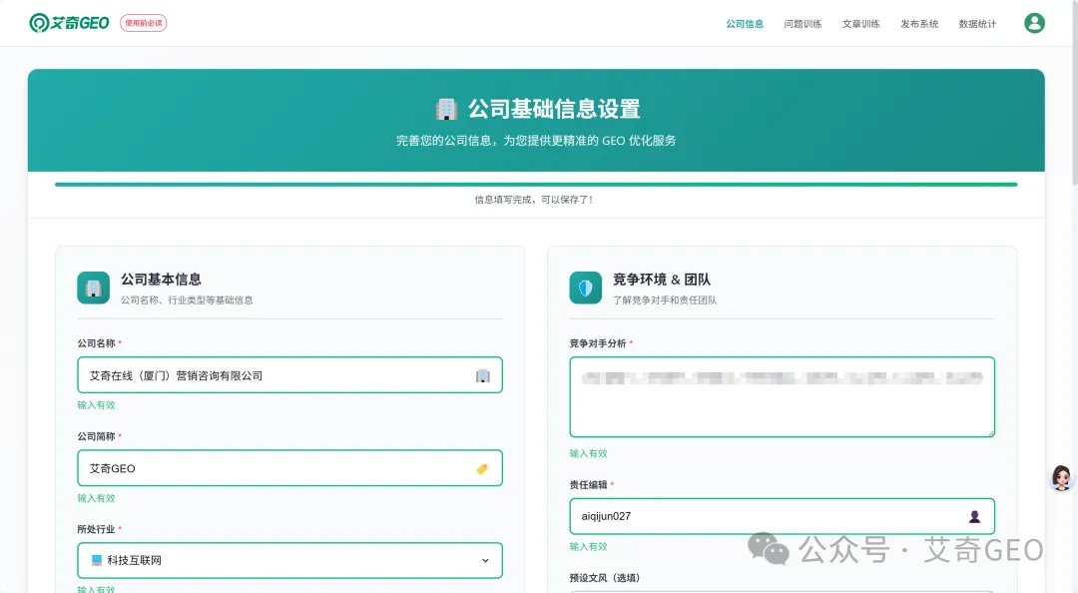Expand the 所处行业 dropdown
The height and width of the screenshot is (593, 1078).
[289, 560]
